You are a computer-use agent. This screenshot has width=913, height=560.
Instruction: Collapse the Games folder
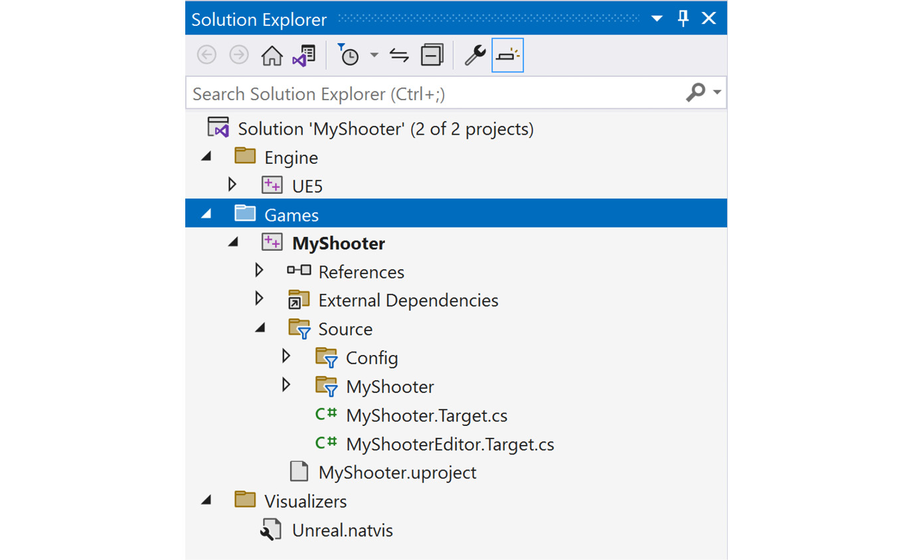207,214
